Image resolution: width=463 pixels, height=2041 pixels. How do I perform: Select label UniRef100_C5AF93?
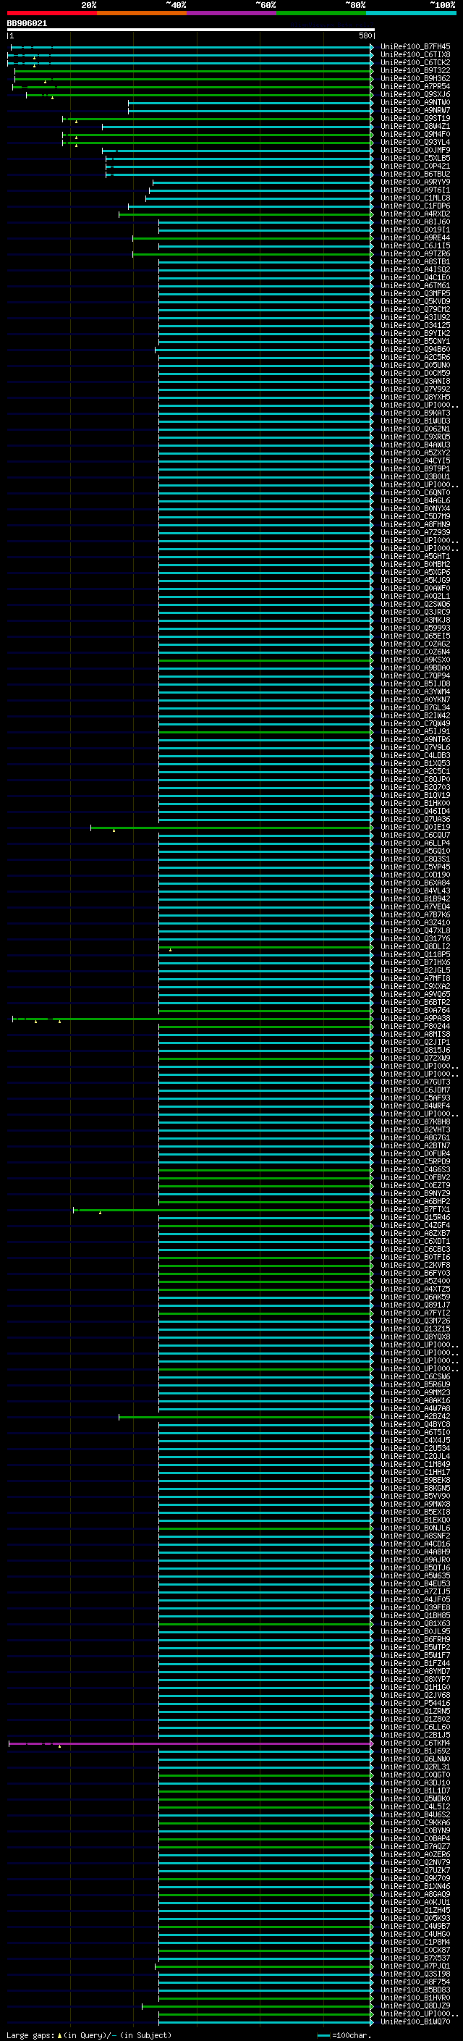(x=415, y=1098)
